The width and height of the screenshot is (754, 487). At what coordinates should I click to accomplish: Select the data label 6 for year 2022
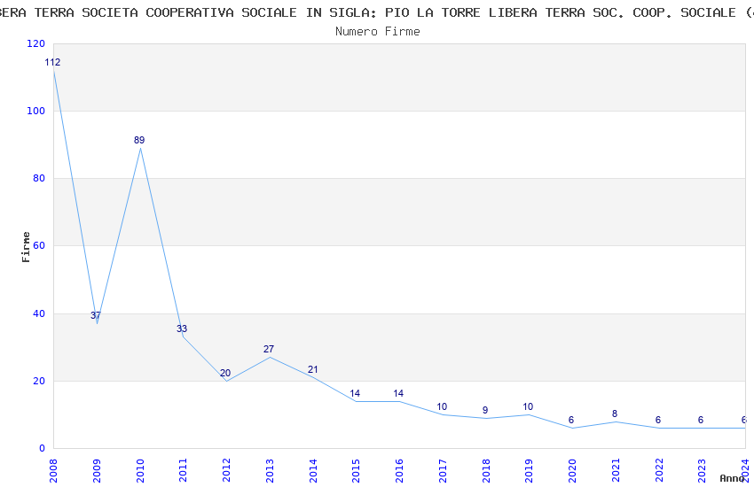tap(658, 421)
